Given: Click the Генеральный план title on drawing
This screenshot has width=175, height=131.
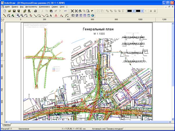Looking at the screenshot, I should pyautogui.click(x=98, y=29).
